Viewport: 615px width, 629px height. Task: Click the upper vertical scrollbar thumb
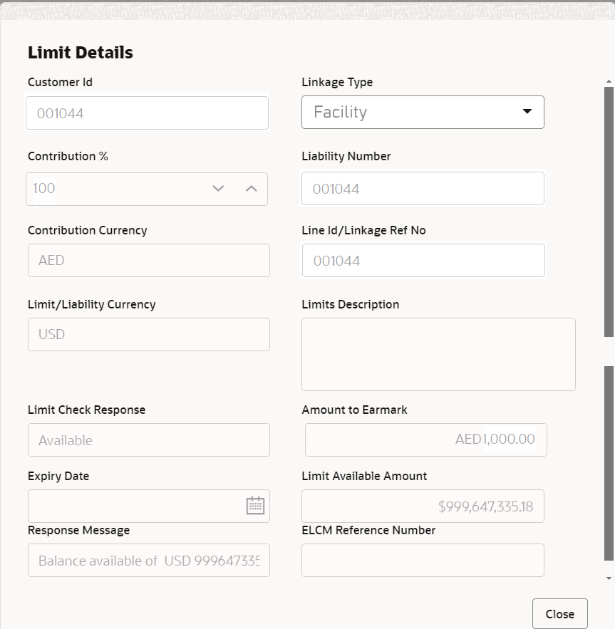coord(606,207)
